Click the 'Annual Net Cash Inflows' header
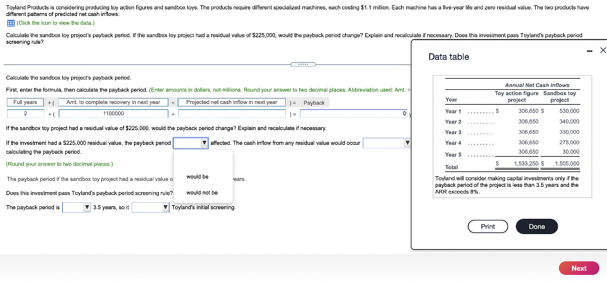Viewport: 607px width, 282px height. [x=537, y=85]
